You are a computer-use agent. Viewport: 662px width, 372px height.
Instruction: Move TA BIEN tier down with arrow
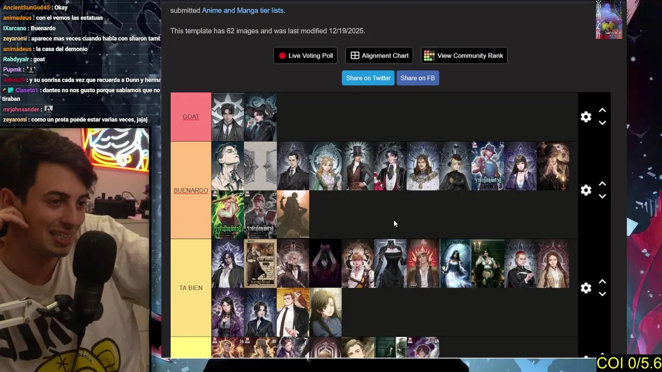pos(603,294)
